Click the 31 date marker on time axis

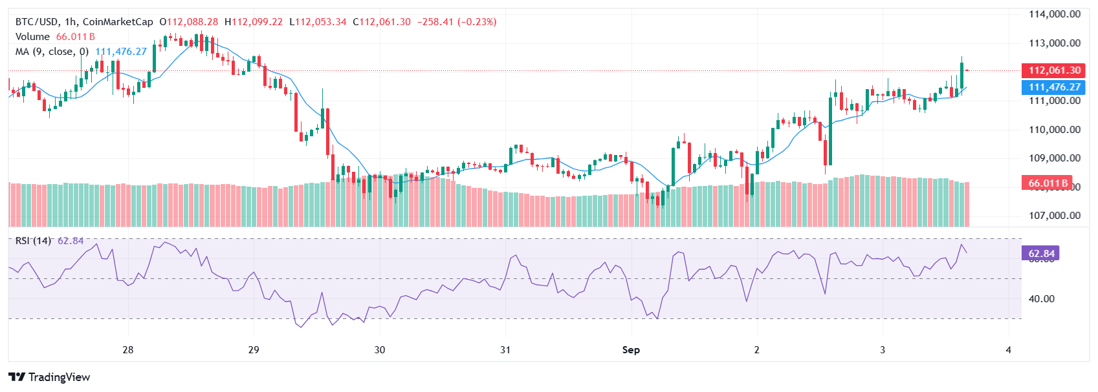[x=505, y=350]
